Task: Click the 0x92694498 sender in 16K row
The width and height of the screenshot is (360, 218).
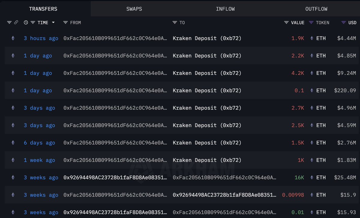Action: [115, 178]
